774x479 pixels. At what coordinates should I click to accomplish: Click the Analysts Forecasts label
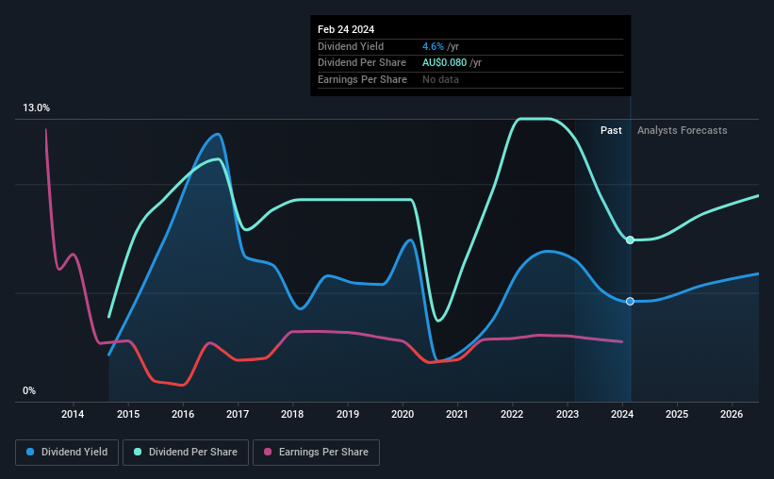click(x=683, y=130)
